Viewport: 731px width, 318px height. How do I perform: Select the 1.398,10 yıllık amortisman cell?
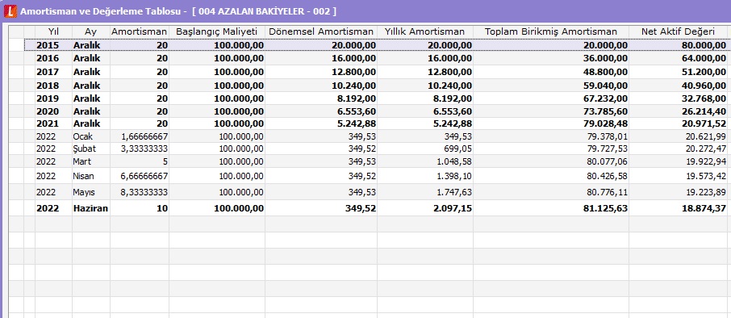coord(424,176)
